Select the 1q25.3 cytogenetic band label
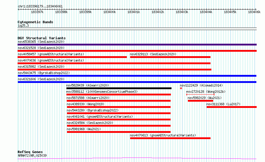265x162 pixels. click(x=23, y=26)
